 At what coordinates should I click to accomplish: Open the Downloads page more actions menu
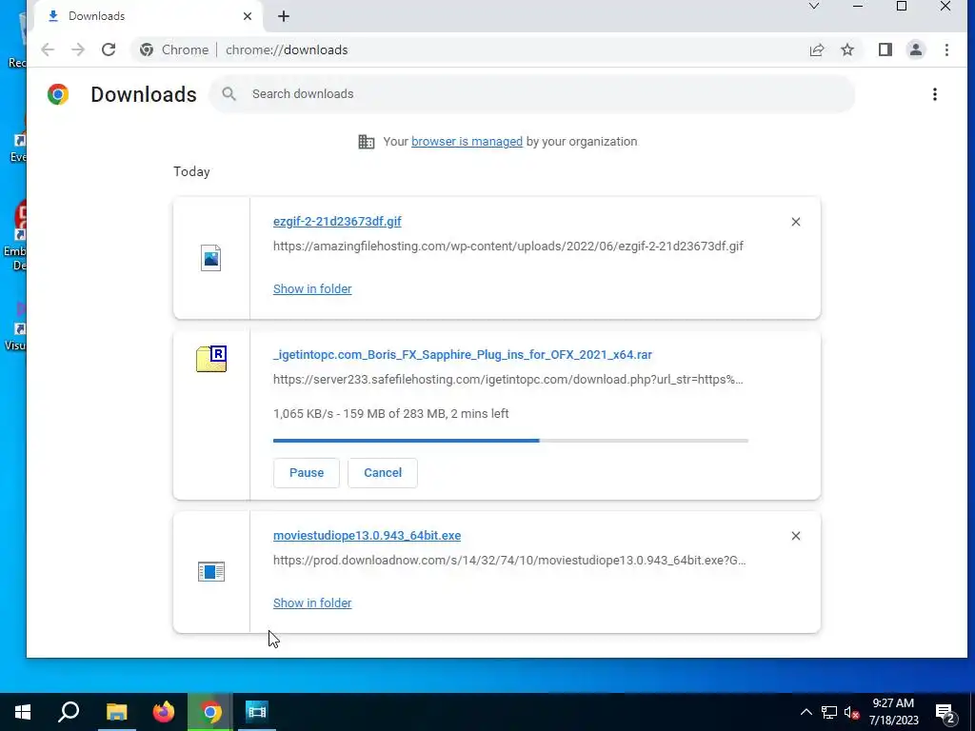coord(935,94)
